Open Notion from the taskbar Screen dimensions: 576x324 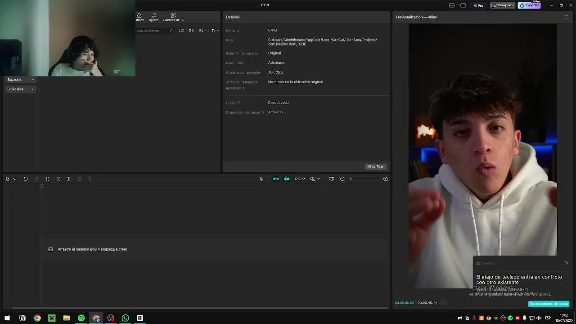click(22, 318)
